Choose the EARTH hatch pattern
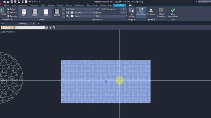Screen dimensions: 211x118 (x=57, y=12)
